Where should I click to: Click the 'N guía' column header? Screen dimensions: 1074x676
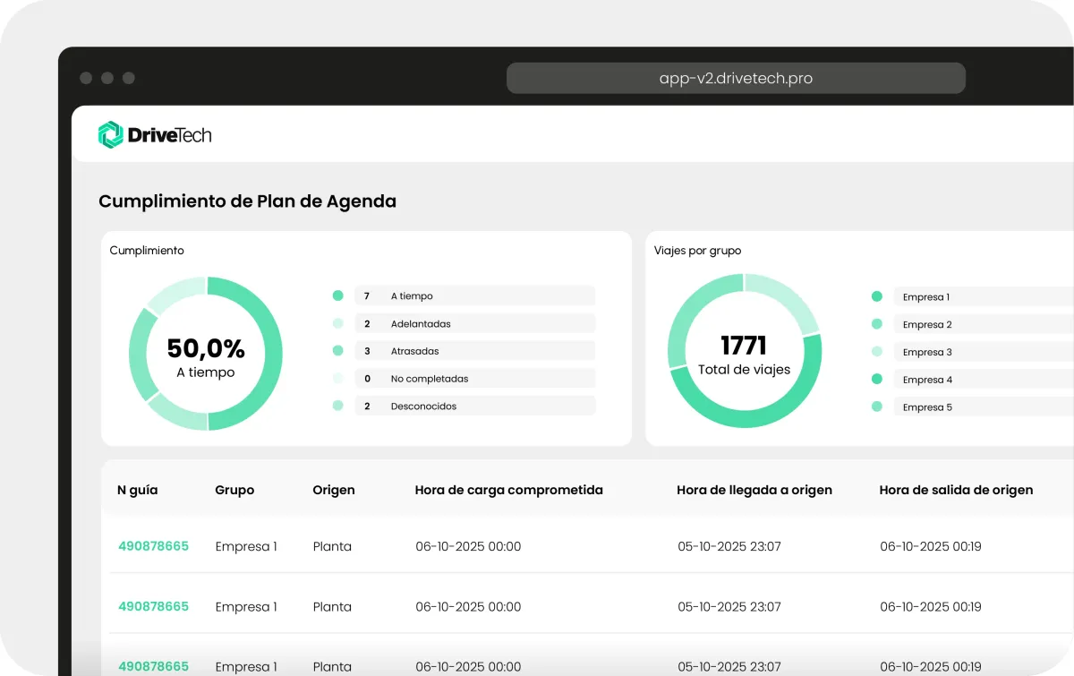pos(138,490)
